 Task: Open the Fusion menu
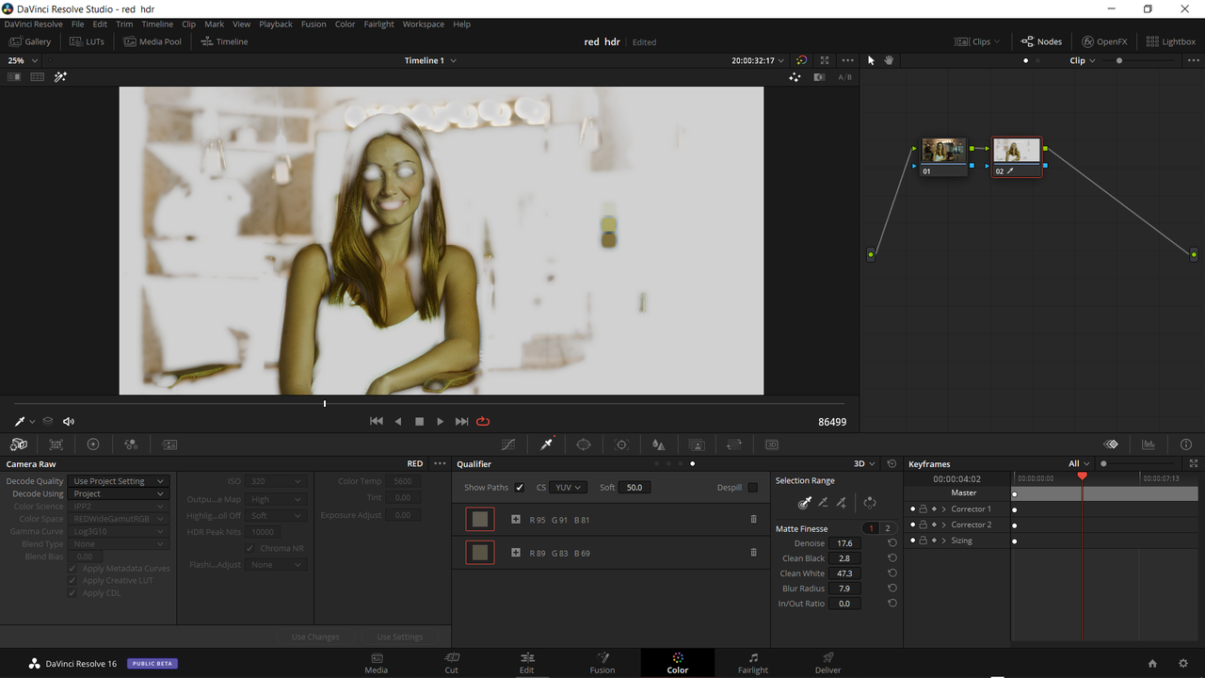313,24
